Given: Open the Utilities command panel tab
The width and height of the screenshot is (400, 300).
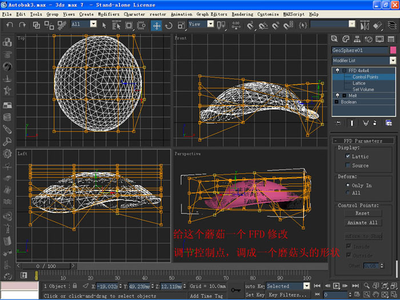Looking at the screenshot, I should [391, 39].
